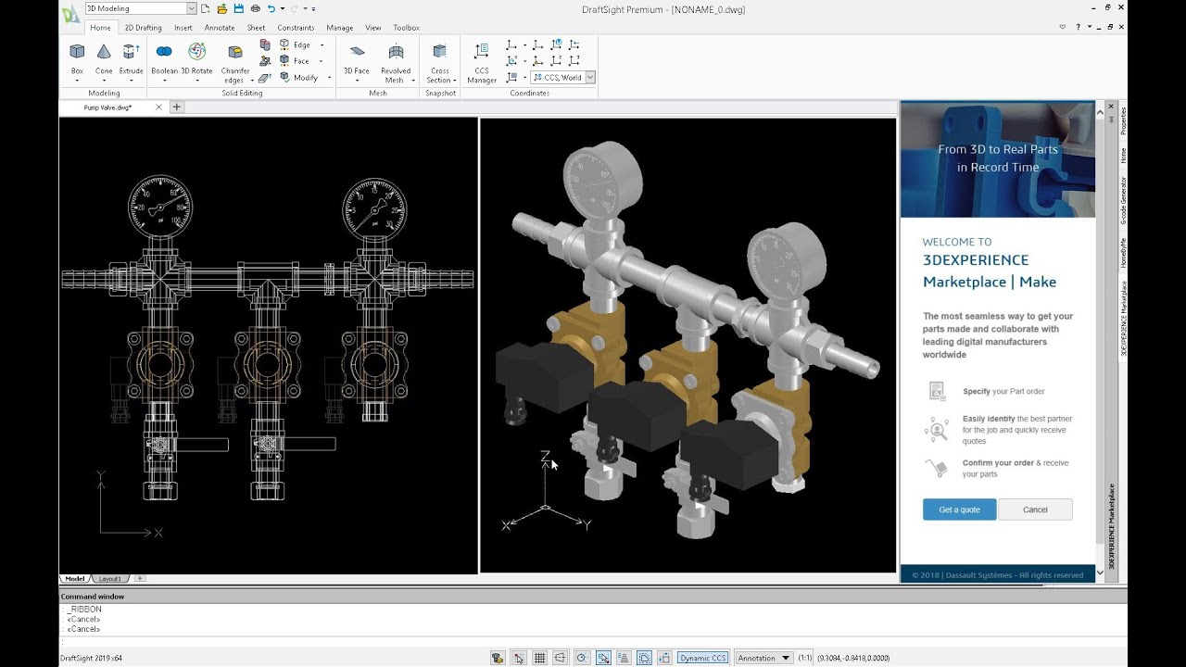Image resolution: width=1186 pixels, height=667 pixels.
Task: Toggle Grid display in status bar
Action: click(540, 658)
